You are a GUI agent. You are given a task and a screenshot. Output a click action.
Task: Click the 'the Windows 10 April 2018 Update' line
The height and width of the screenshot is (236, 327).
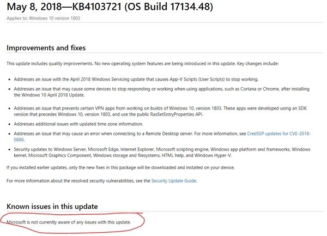pyautogui.click(x=49, y=95)
